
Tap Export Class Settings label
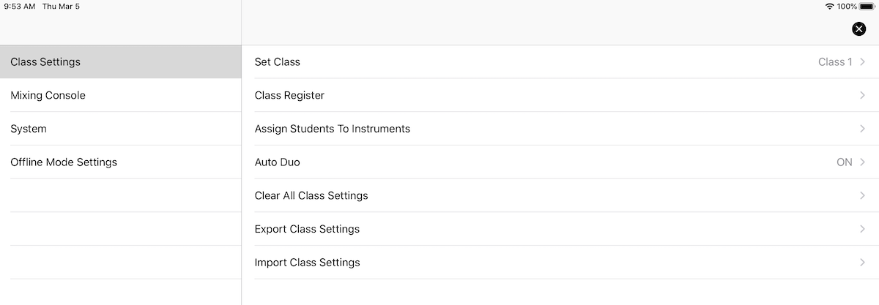click(307, 229)
